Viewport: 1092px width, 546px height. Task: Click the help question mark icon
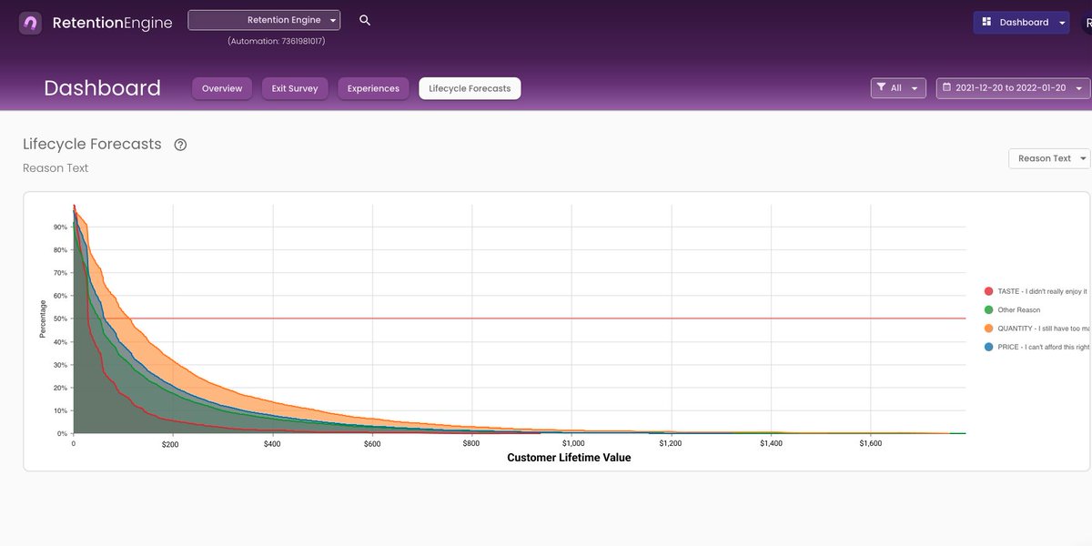tap(180, 145)
